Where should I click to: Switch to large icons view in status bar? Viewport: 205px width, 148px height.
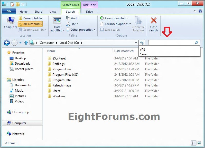pos(199,143)
